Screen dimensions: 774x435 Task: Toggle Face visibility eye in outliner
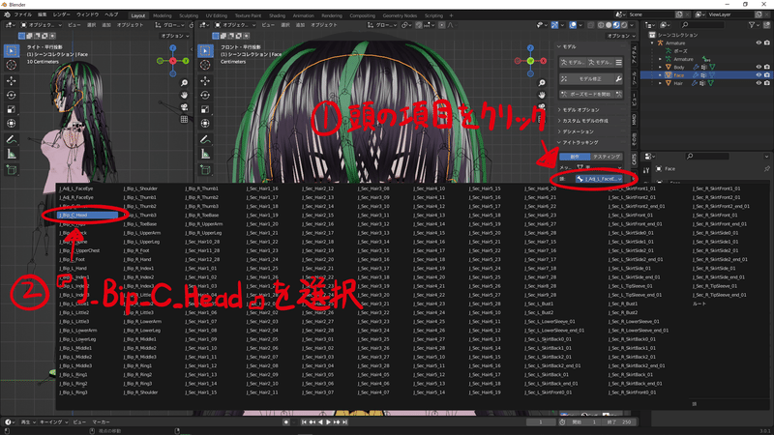coord(759,75)
